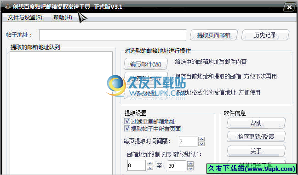Screen dimensions: 298x175
Task: Click the 检查更新/反馈 button
Action: click(256, 136)
